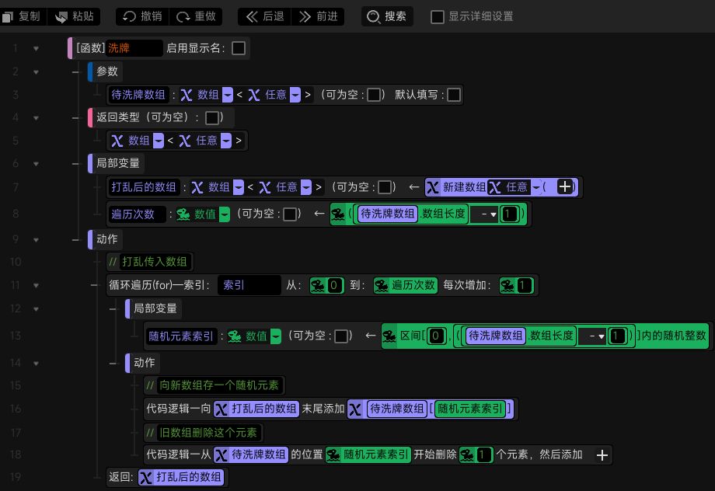Click 随机元素索引 index in 待洗牌数组 brackets
715x491 pixels.
[470, 409]
